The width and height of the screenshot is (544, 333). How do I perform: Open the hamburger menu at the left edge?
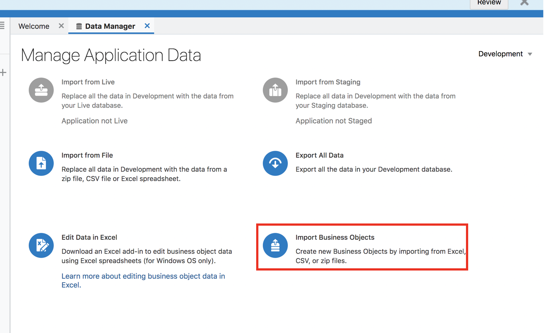2,25
